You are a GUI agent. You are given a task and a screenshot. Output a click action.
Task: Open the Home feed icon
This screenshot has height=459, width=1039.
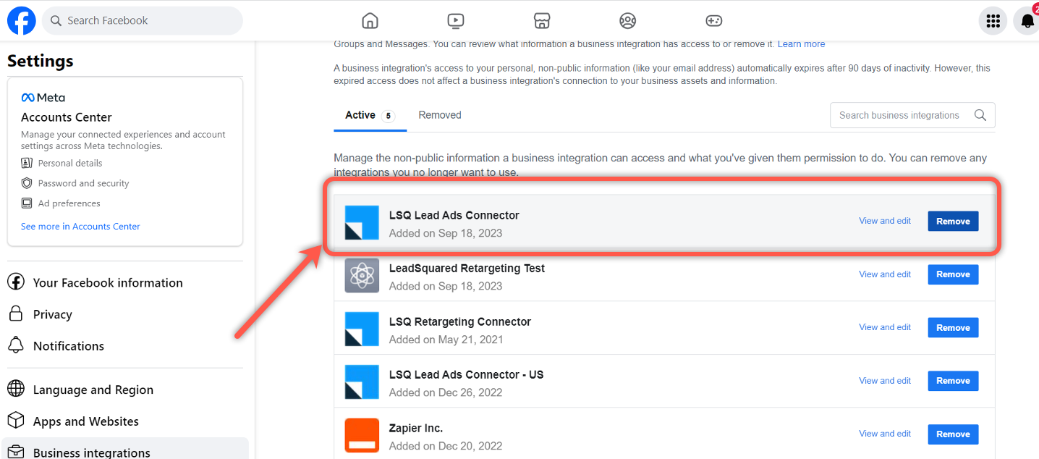tap(370, 20)
